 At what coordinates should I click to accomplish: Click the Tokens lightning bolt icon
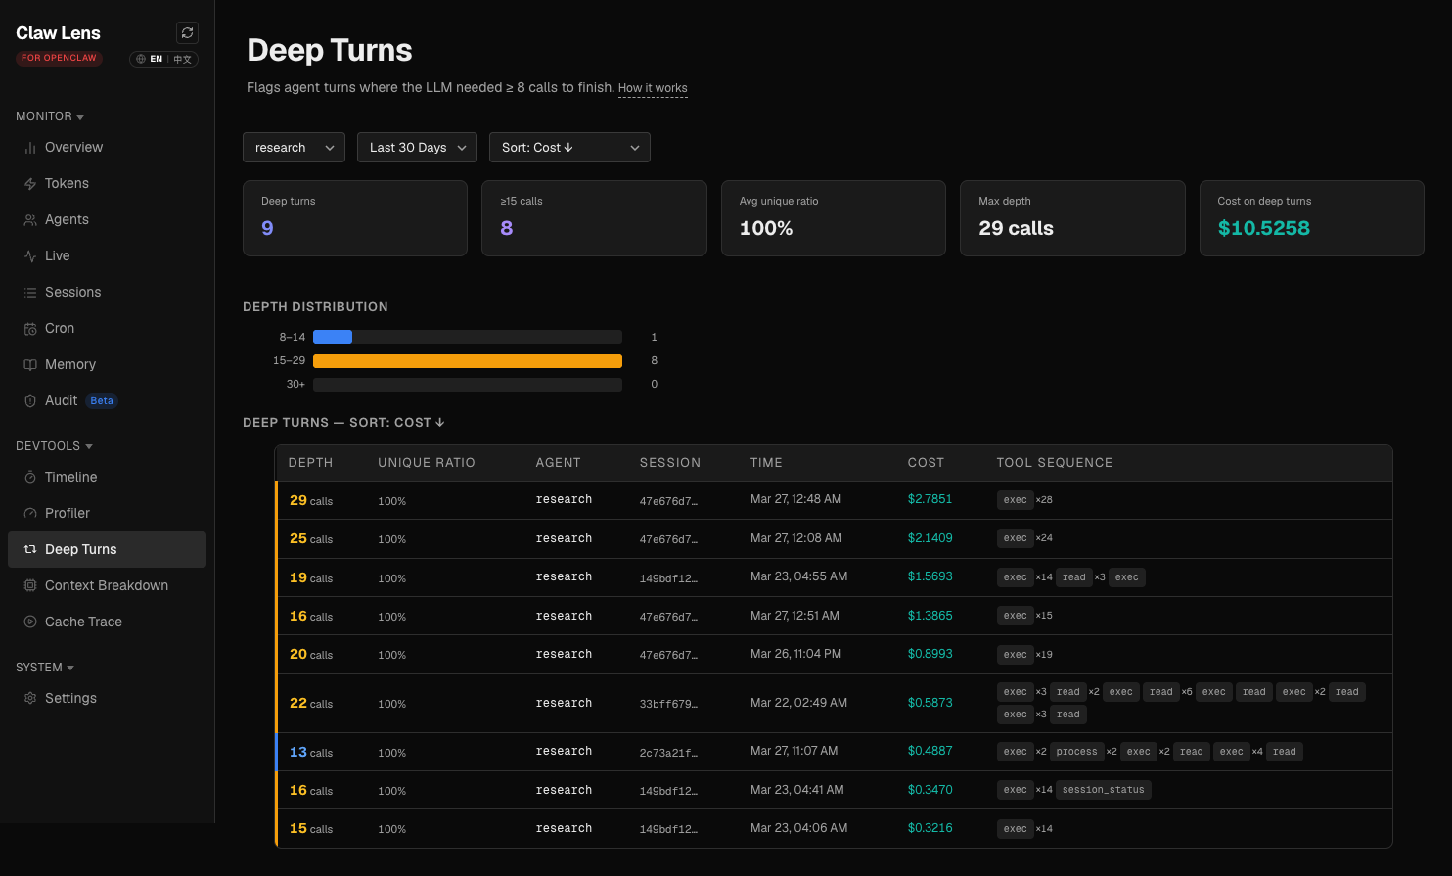(30, 184)
